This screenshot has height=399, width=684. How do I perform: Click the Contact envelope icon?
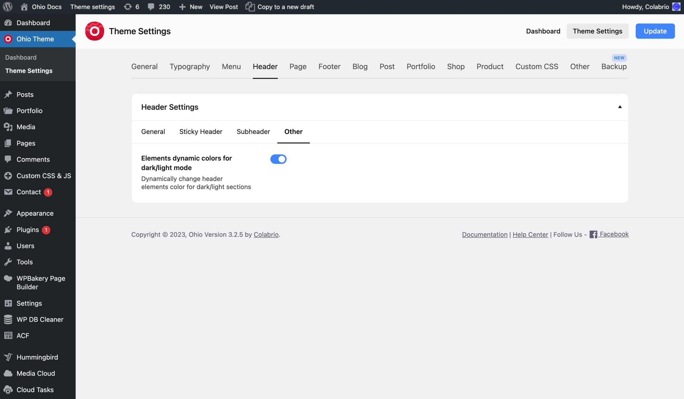point(8,192)
